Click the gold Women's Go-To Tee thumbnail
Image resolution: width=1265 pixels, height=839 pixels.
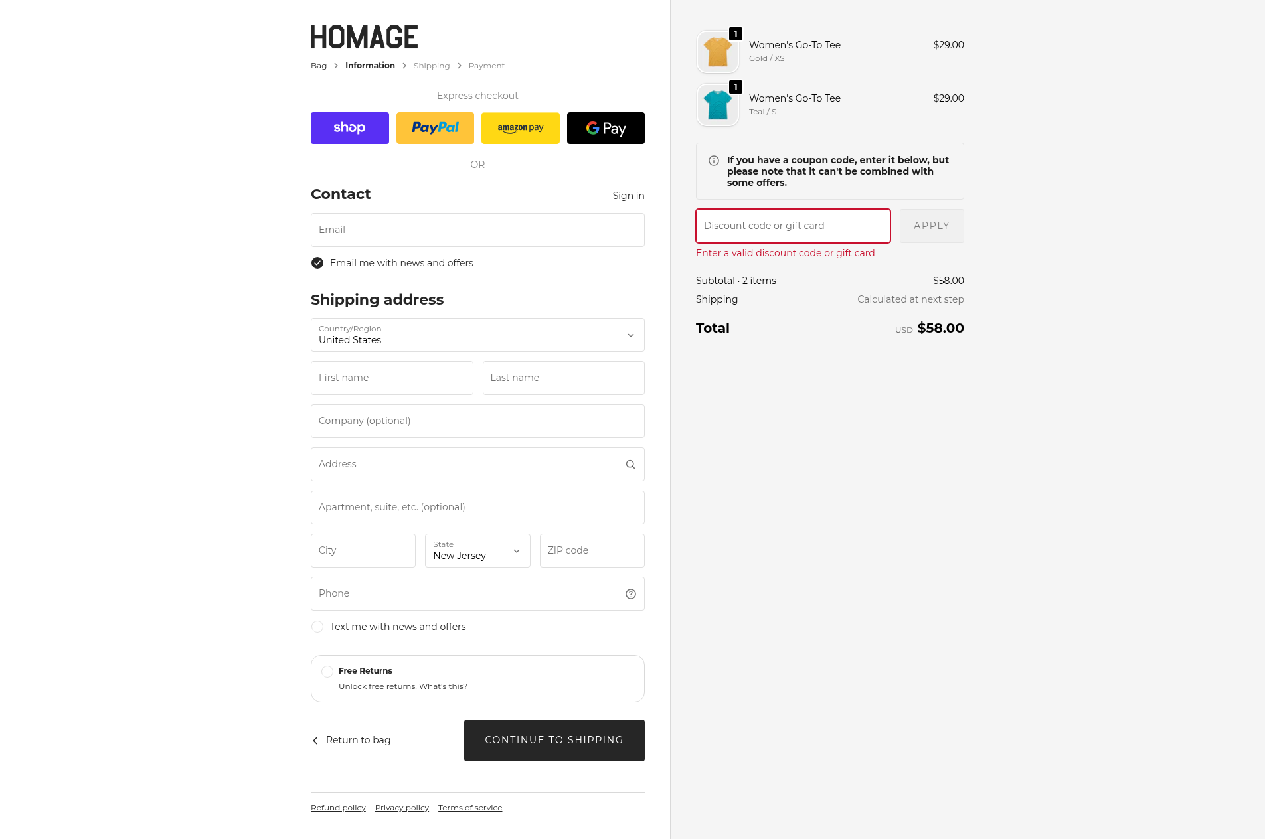pos(717,52)
